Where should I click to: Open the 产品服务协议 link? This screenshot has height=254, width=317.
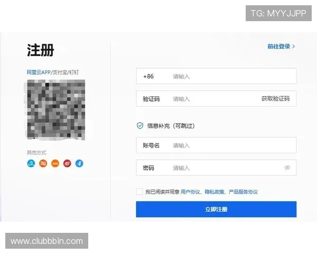pos(243,192)
